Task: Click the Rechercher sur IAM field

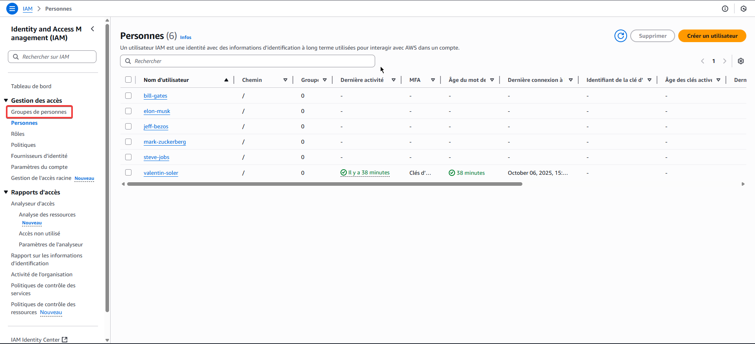Action: click(52, 57)
